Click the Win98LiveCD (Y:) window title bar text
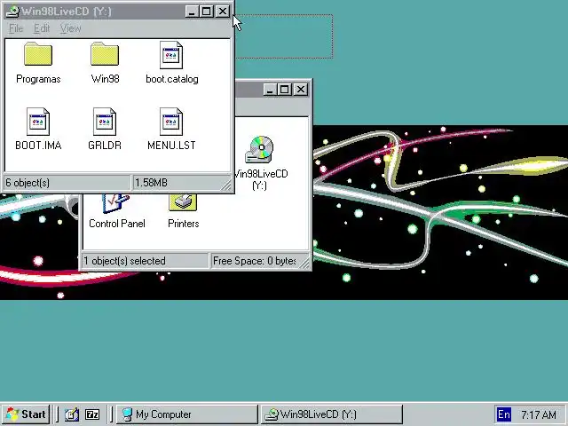The image size is (568, 426). [67, 12]
